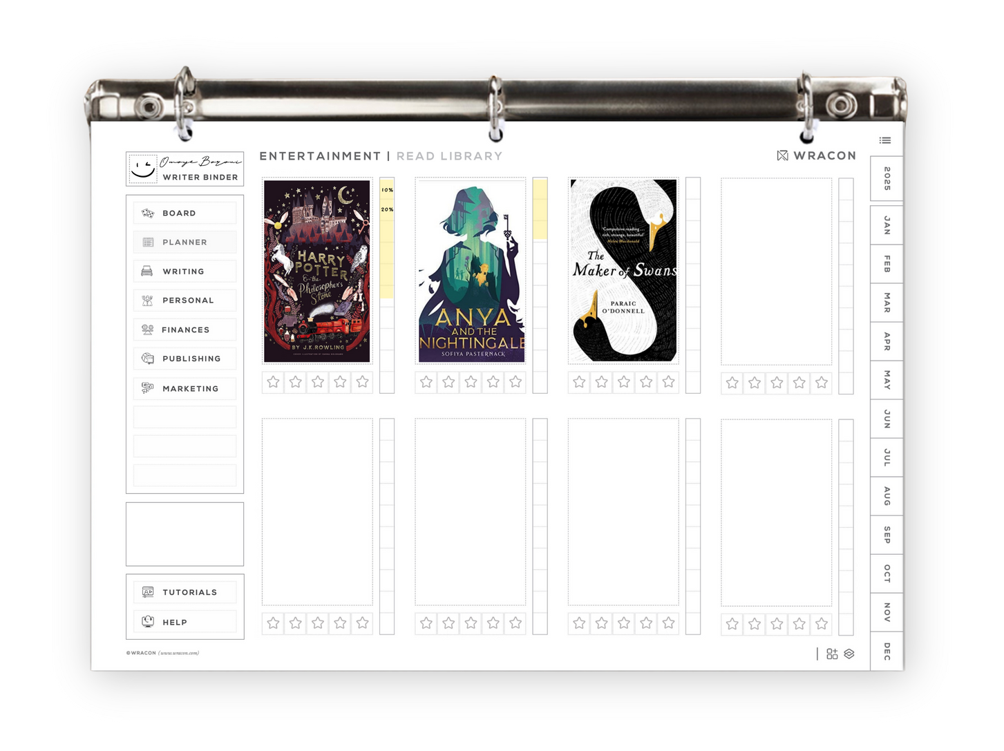1004x751 pixels.
Task: Click the Marketing section icon
Action: click(x=147, y=388)
